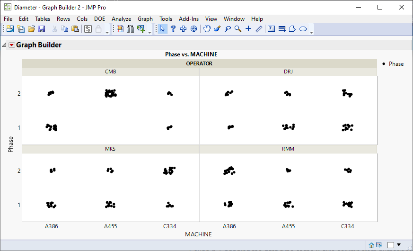This screenshot has width=413, height=251.
Task: Open the Tables menu
Action: tap(43, 19)
